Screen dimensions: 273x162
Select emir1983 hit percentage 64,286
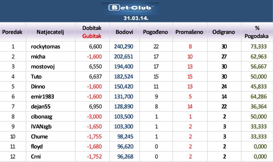258,97
